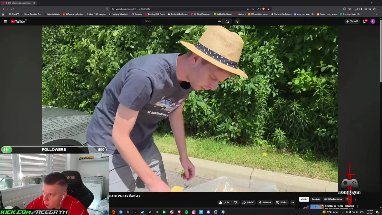This screenshot has width=382, height=215.
Task: Open Brave Shields lion icon
Action: pyautogui.click(x=263, y=9)
